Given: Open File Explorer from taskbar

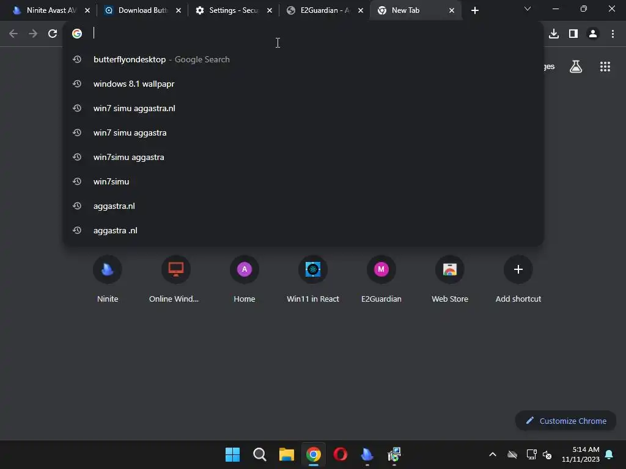Looking at the screenshot, I should (x=287, y=454).
